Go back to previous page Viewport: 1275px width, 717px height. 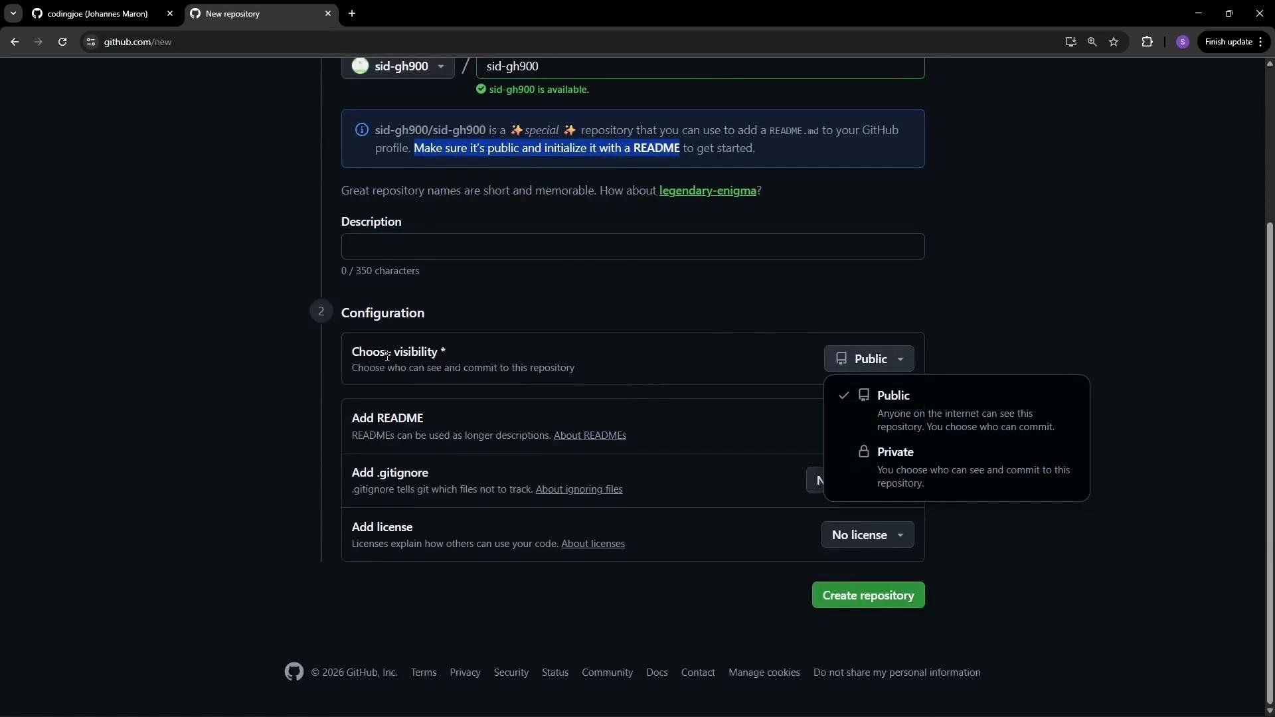15,42
